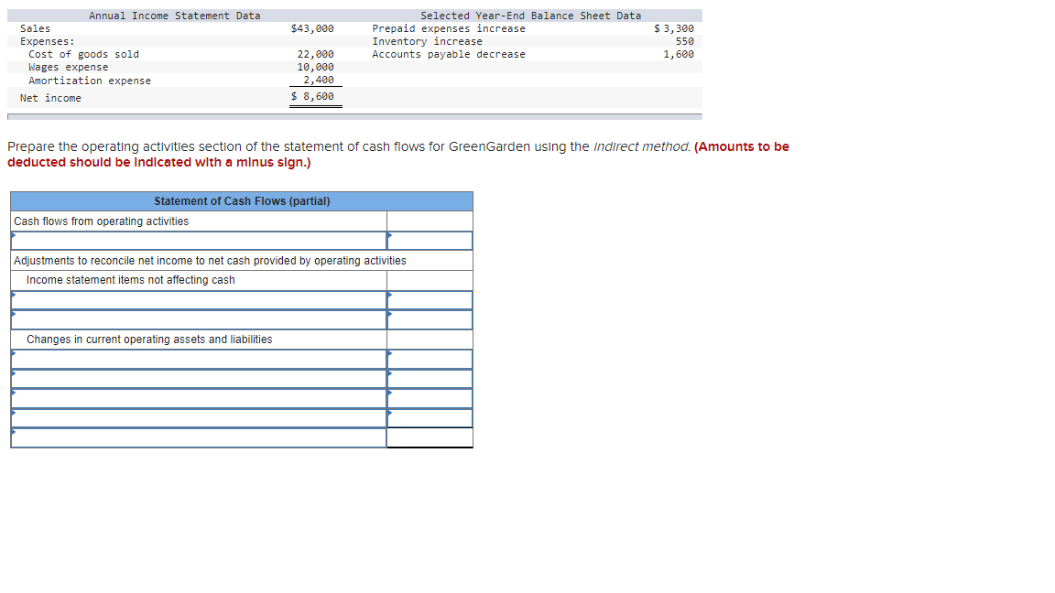Viewport: 1055px width, 593px height.
Task: Open the description dropdown below cash flows from operating activities
Action: tap(197, 240)
